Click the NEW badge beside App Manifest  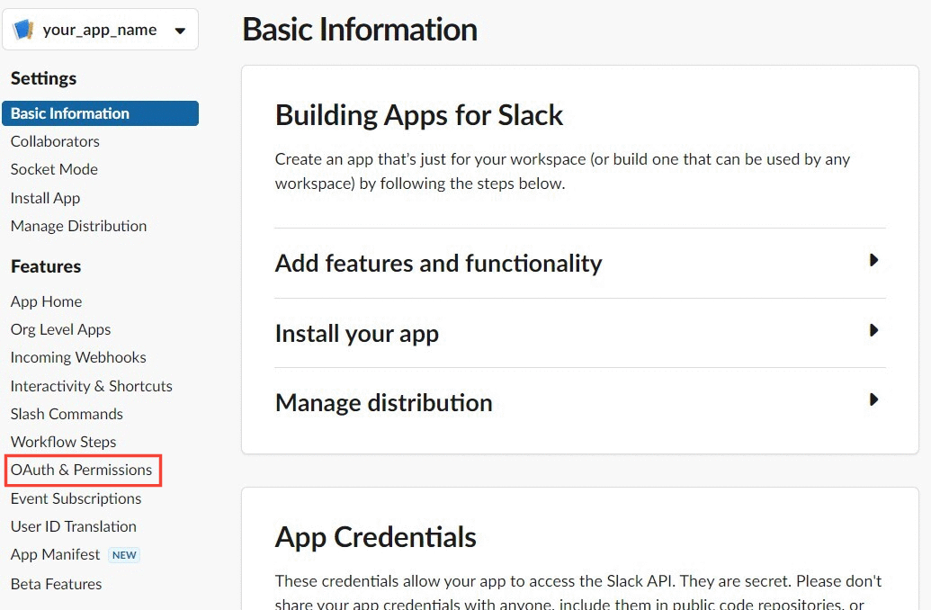click(124, 555)
